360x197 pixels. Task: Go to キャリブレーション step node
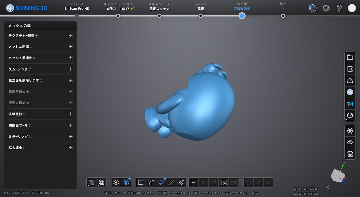[118, 16]
